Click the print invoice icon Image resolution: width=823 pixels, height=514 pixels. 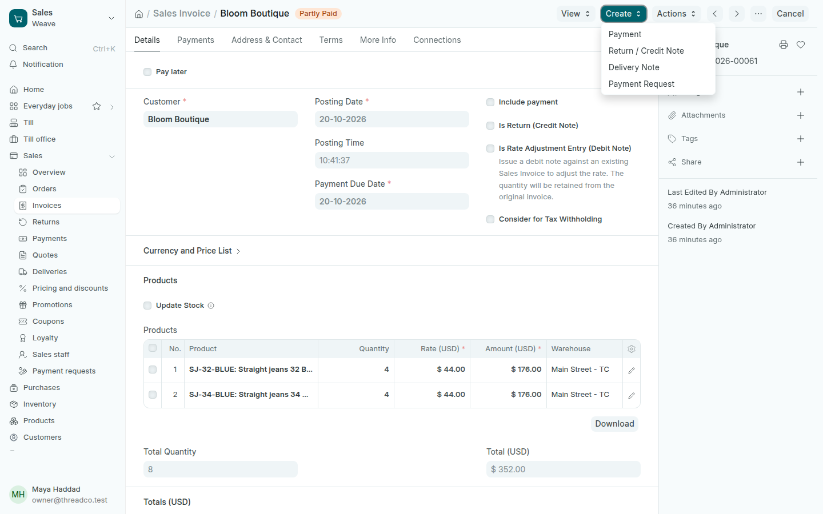784,45
